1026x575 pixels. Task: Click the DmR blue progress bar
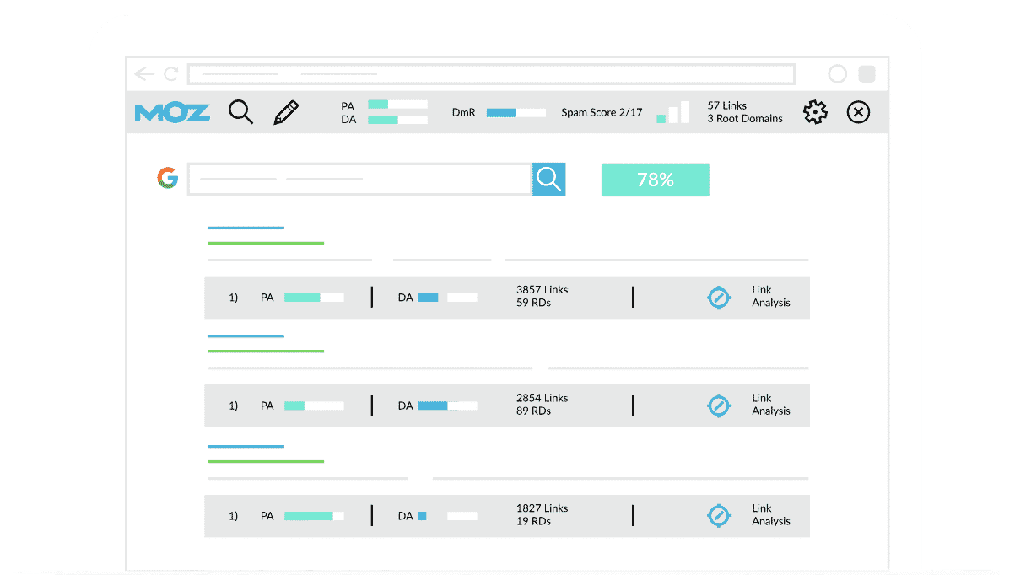pos(516,112)
